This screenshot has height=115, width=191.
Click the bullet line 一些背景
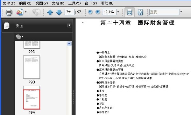(103, 53)
